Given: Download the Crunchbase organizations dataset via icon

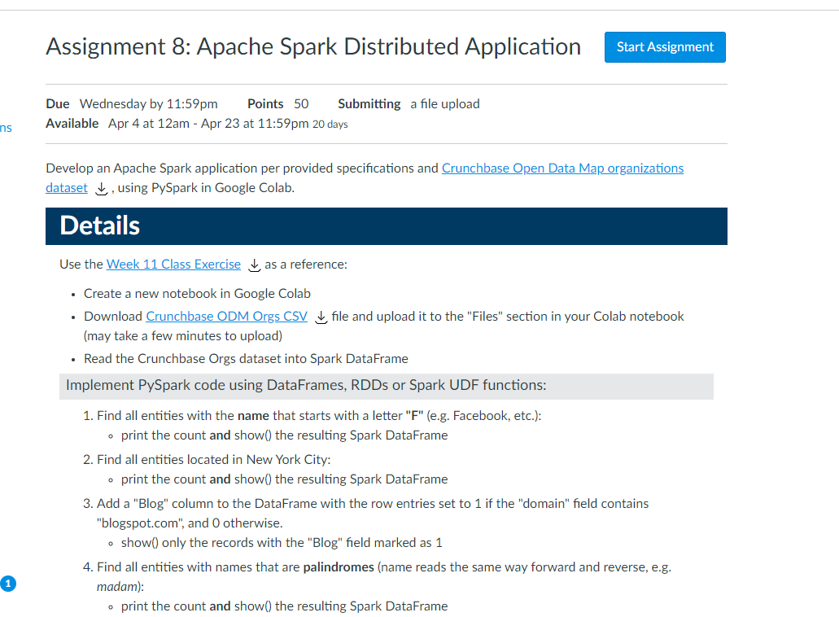Looking at the screenshot, I should pos(101,188).
